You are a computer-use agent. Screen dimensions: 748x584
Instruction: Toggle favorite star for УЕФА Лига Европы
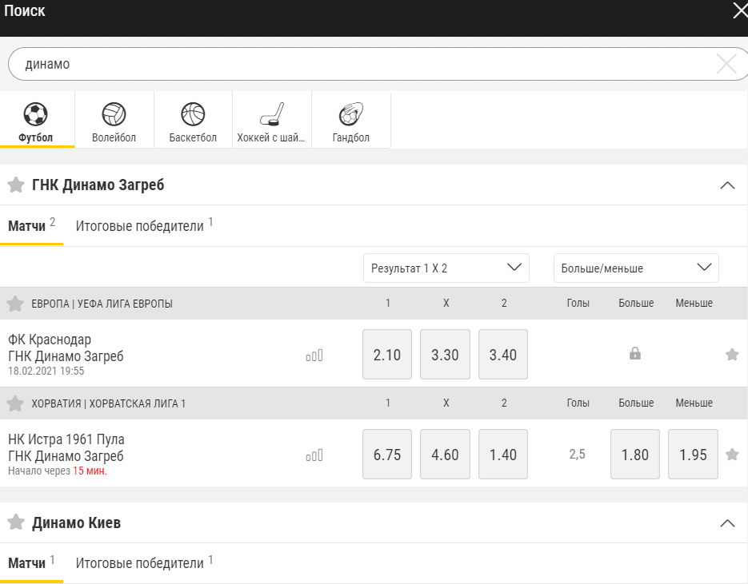click(15, 304)
